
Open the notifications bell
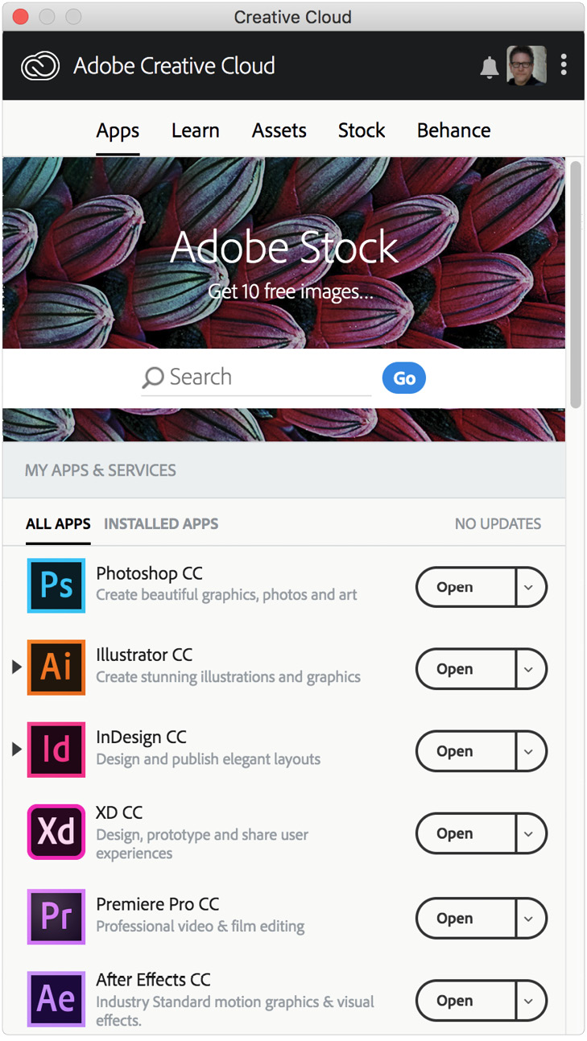(x=489, y=68)
